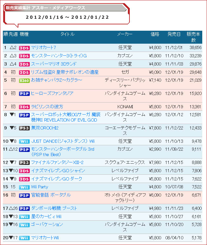Open モンスターハンターポータブル 3rd link

[63, 152]
